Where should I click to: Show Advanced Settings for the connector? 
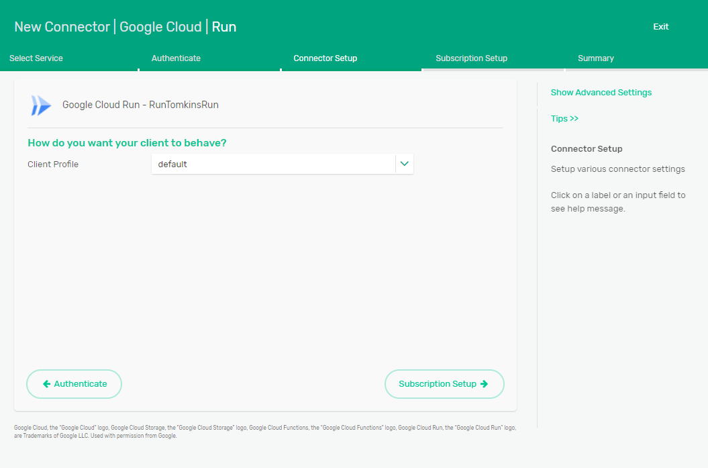coord(601,93)
